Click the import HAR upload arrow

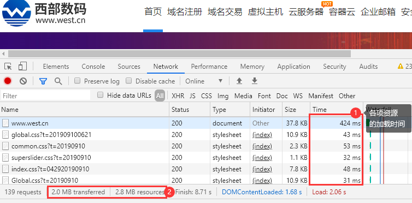[x=239, y=81]
